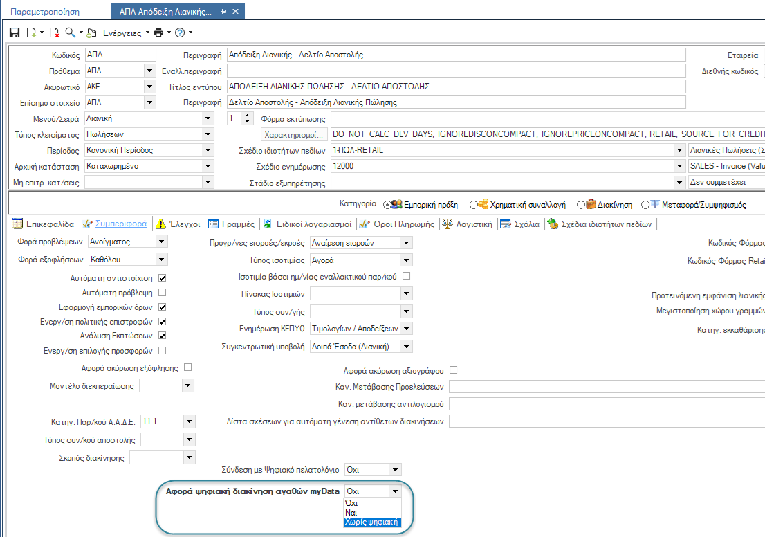This screenshot has height=537, width=765.
Task: Open search with the magnifier icon
Action: point(71,33)
